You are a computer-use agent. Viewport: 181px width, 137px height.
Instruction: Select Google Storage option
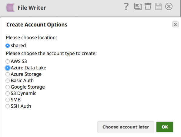tap(8, 87)
